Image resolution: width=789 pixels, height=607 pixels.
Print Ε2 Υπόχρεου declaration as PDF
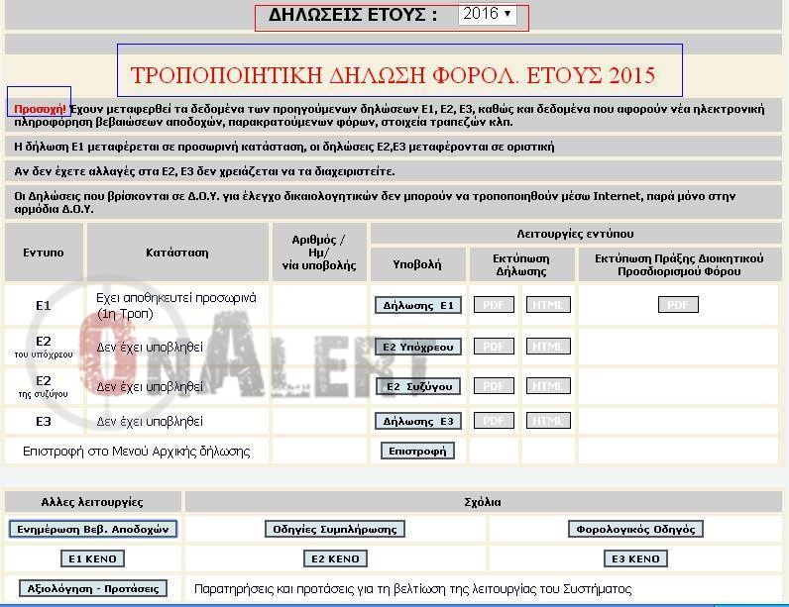[x=494, y=347]
